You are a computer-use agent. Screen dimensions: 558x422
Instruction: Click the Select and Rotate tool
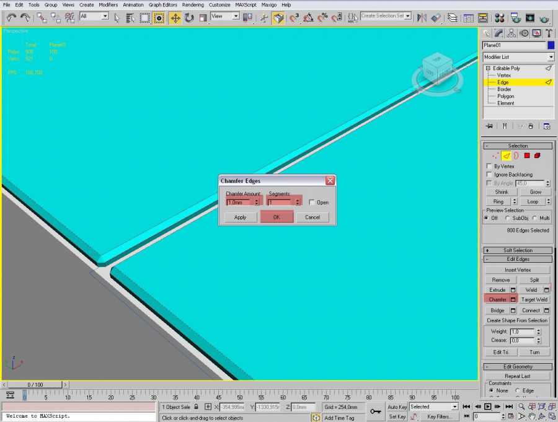coord(189,18)
